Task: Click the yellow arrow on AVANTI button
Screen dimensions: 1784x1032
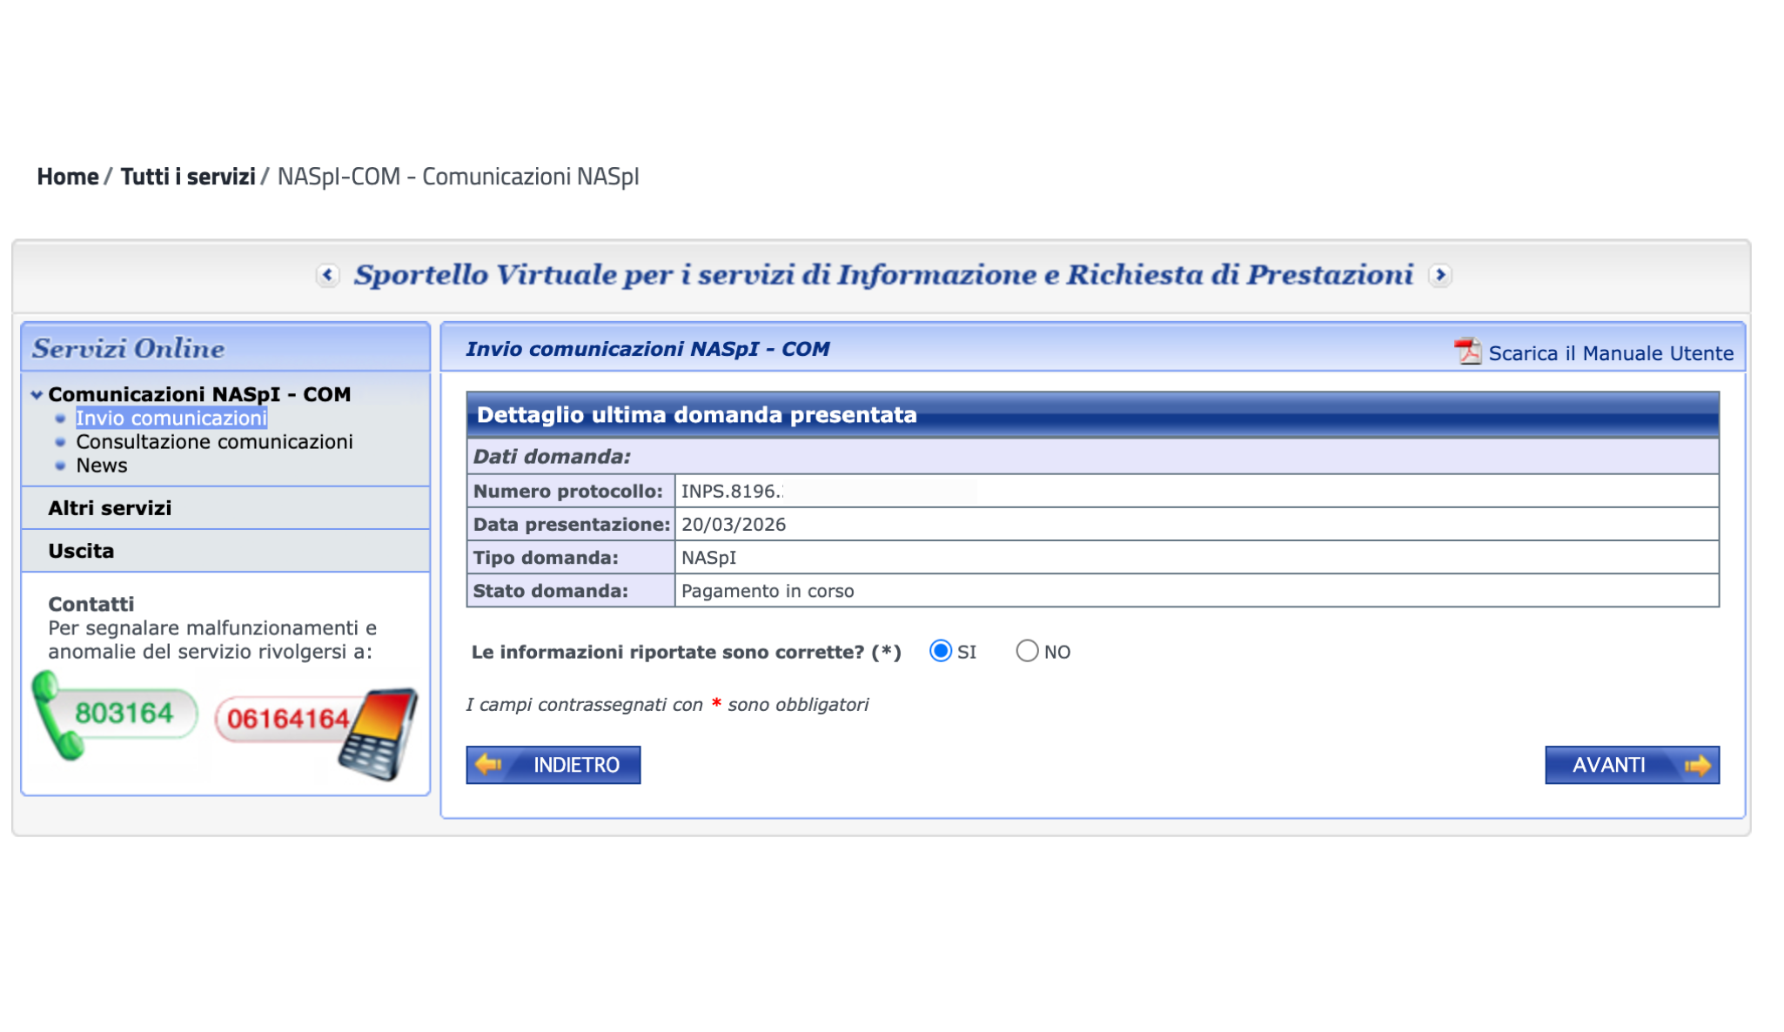Action: coord(1697,765)
